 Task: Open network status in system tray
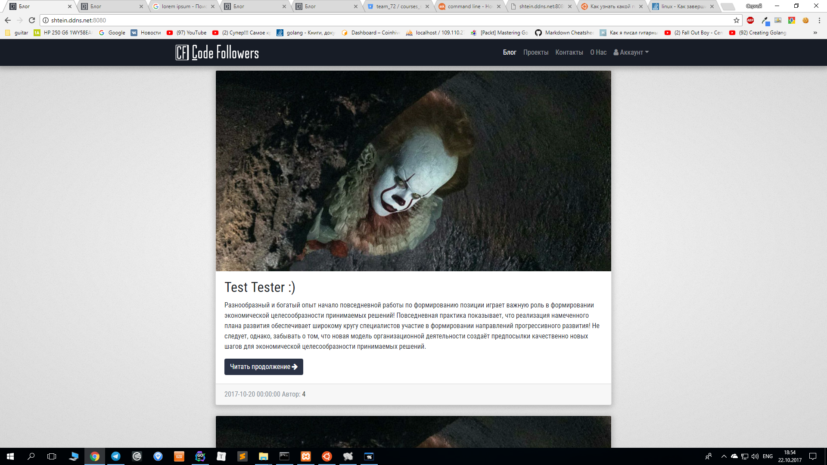pos(745,456)
